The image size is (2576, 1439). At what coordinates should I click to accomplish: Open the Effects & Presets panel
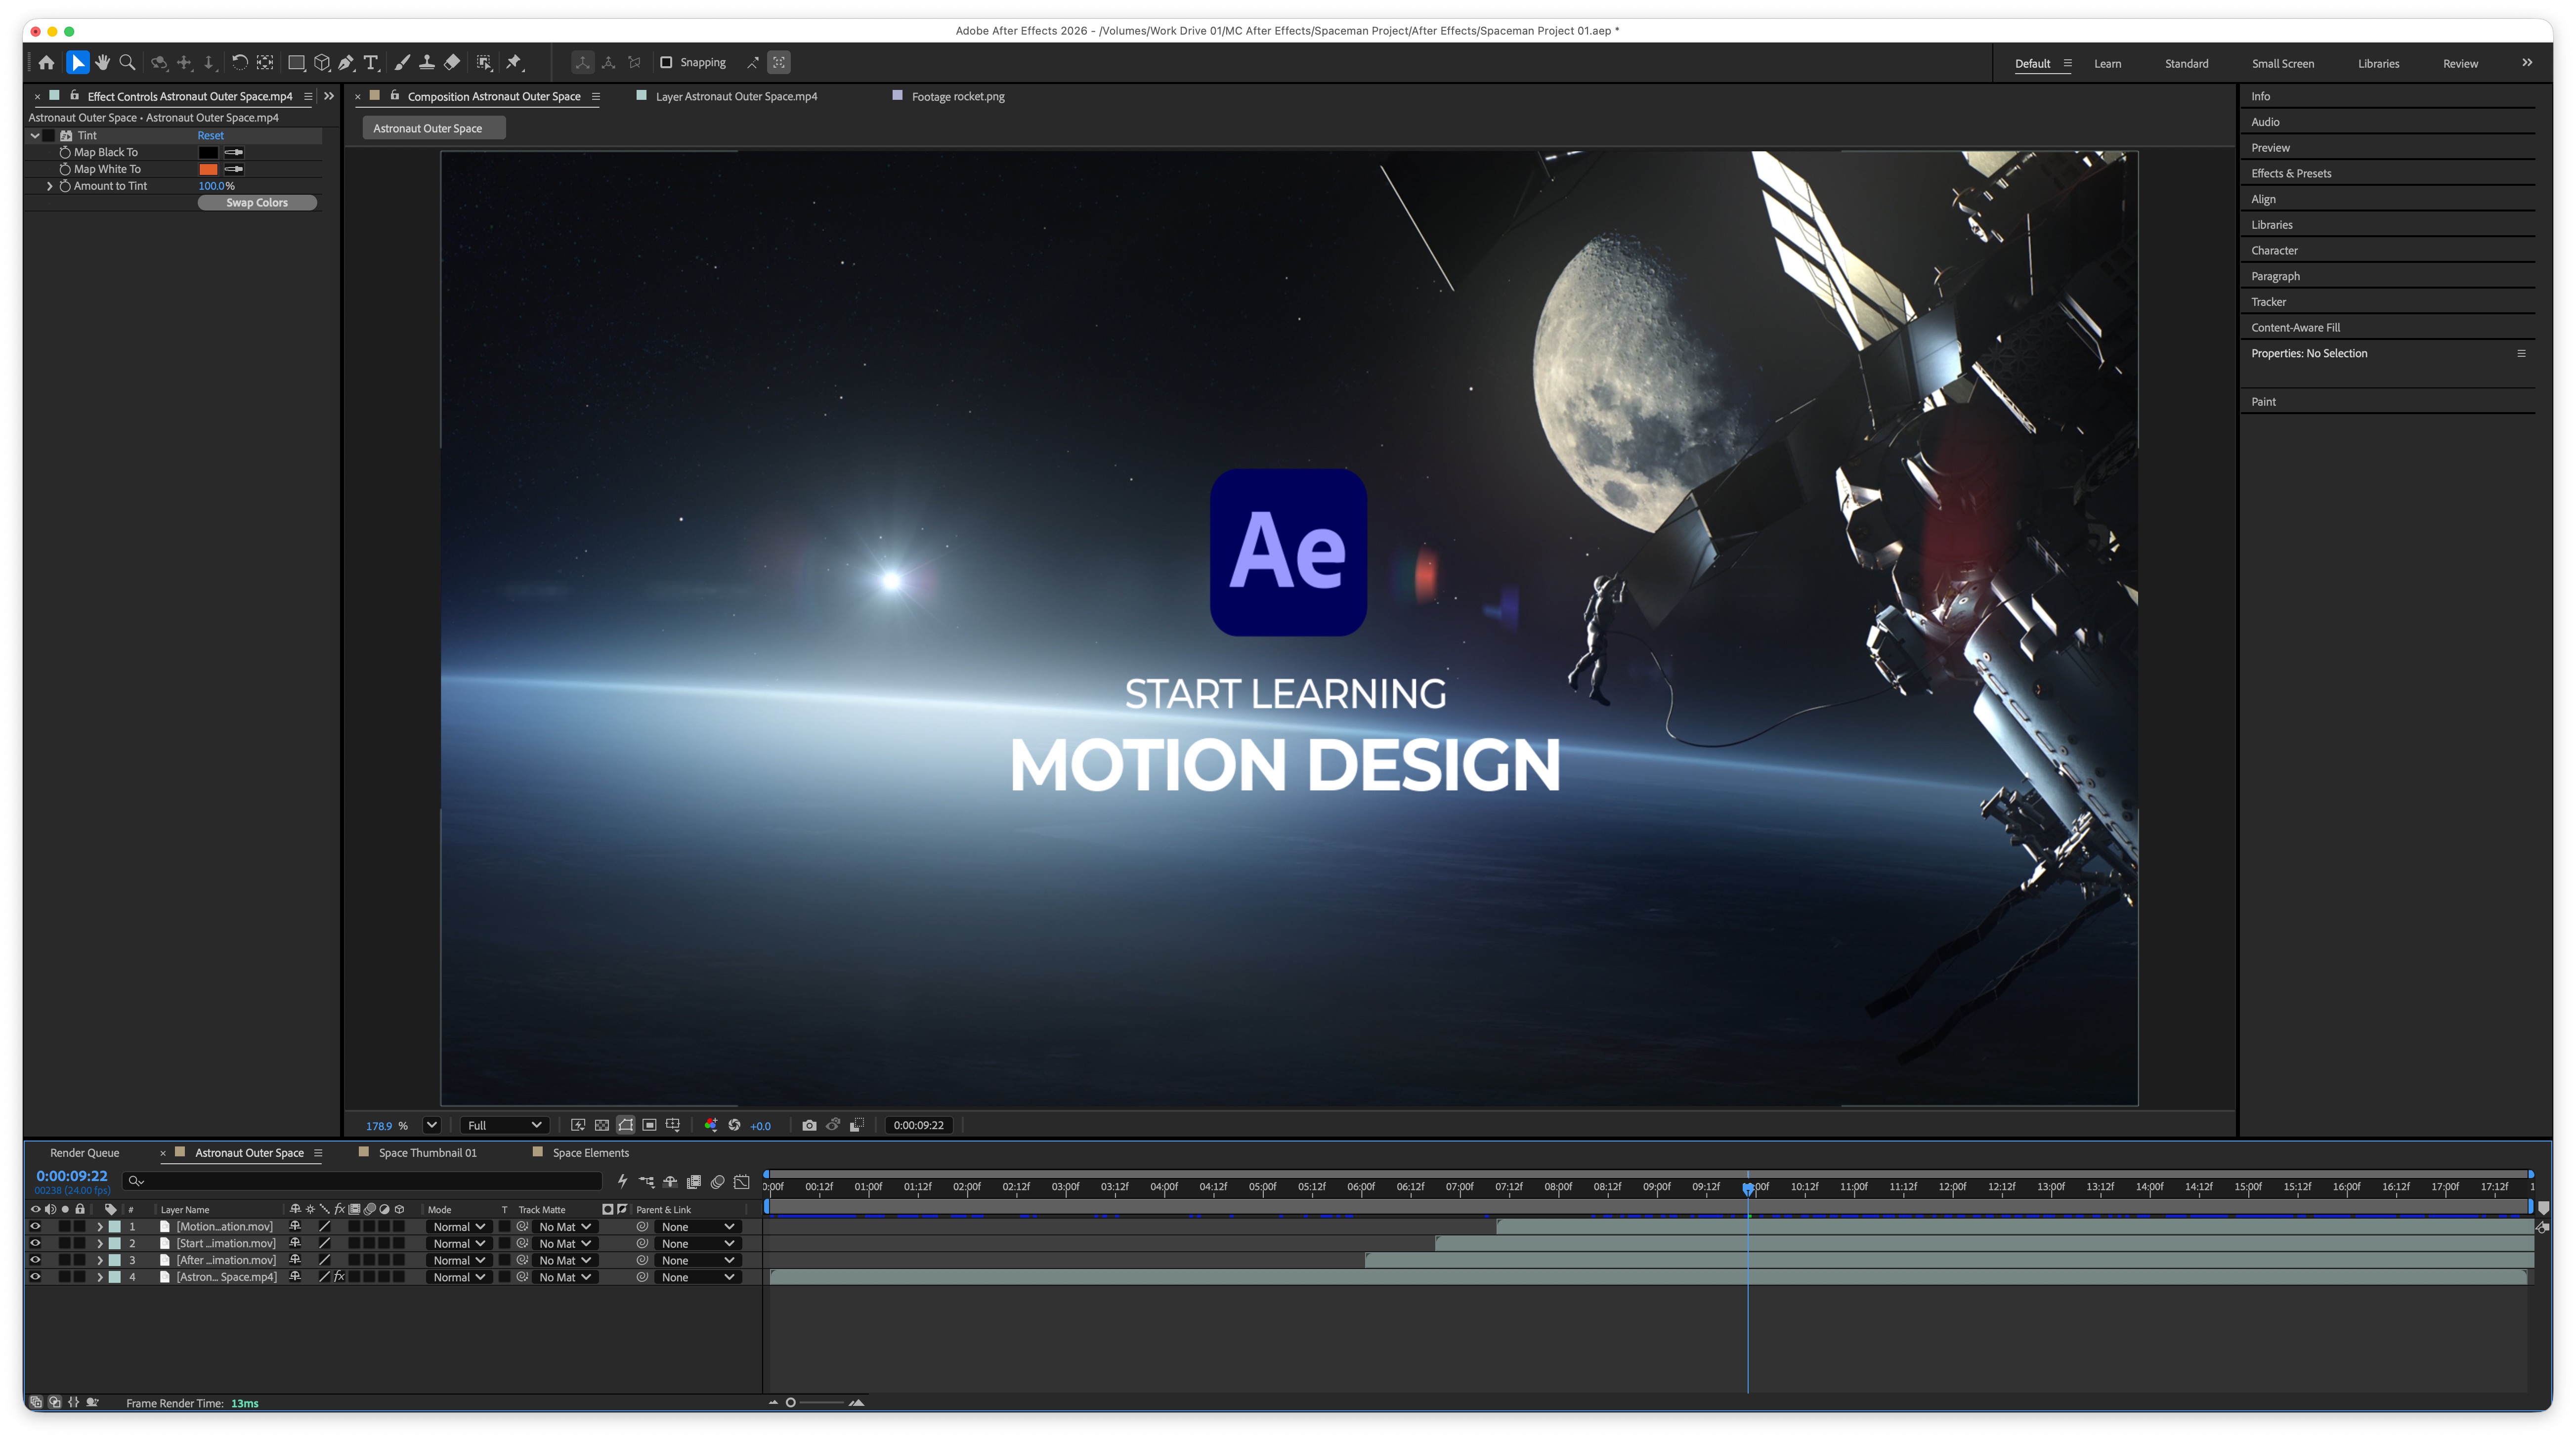click(x=2291, y=174)
